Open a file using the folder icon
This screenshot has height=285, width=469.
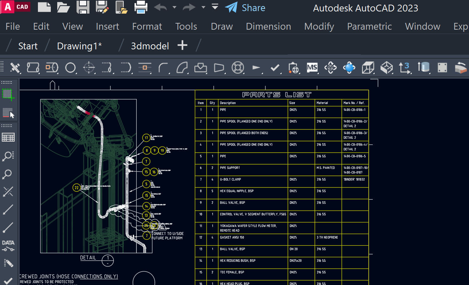[63, 7]
